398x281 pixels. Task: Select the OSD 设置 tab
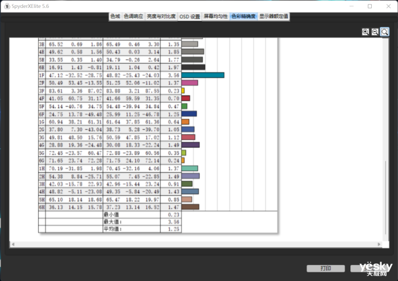coord(189,16)
